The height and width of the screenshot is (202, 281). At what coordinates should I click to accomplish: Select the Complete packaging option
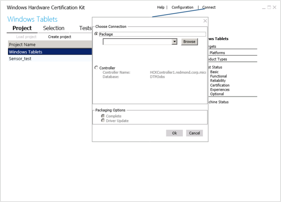coord(103,116)
